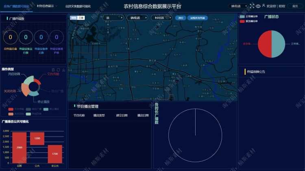305x171 pixels.
Task: Click the 清空 button above the map
Action: tap(181, 18)
